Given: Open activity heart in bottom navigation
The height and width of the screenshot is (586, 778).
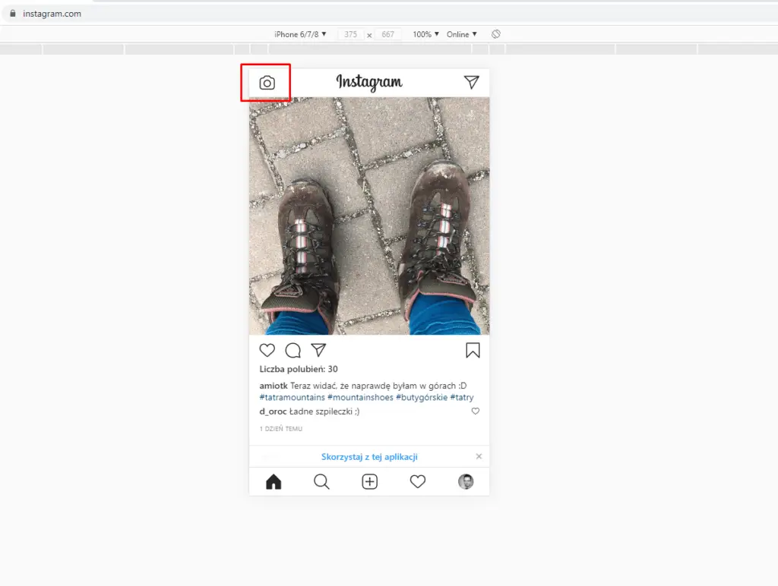Looking at the screenshot, I should click(x=418, y=482).
